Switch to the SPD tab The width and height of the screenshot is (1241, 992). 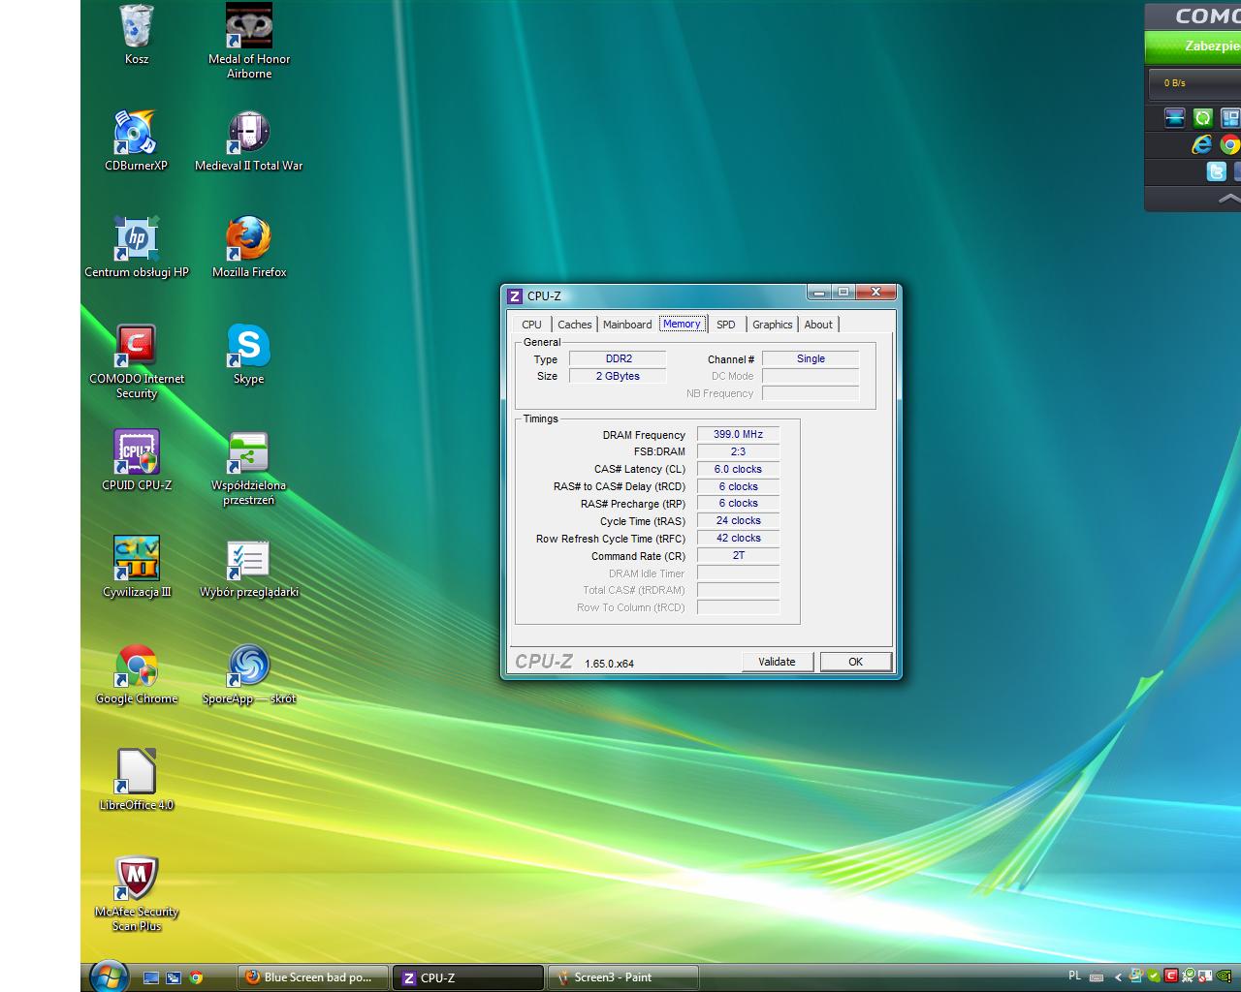coord(725,325)
